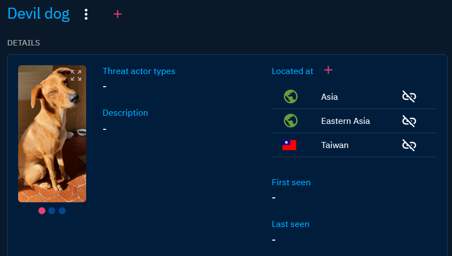Viewport: 452px width, 256px height.
Task: Open the Eastern Asia location entry
Action: 345,121
